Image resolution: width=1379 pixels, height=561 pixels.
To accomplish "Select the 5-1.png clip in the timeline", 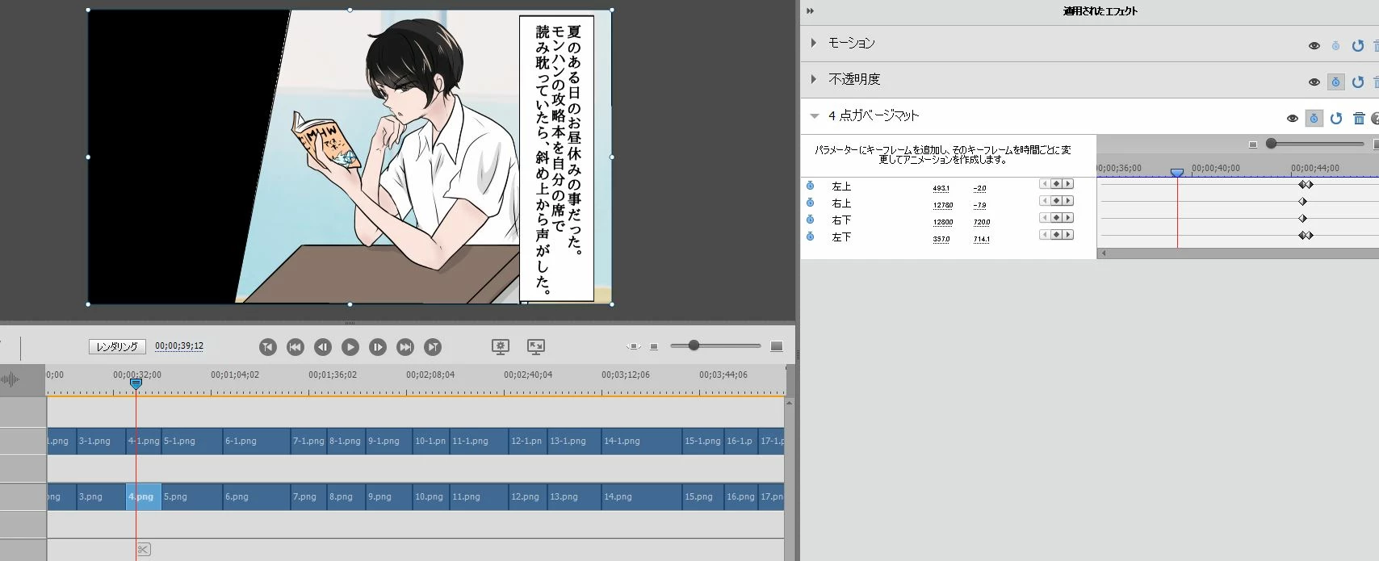I will tap(192, 441).
